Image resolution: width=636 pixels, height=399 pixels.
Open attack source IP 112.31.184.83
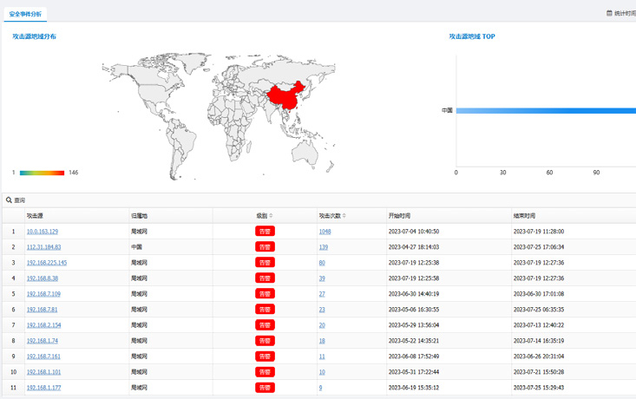(x=43, y=247)
